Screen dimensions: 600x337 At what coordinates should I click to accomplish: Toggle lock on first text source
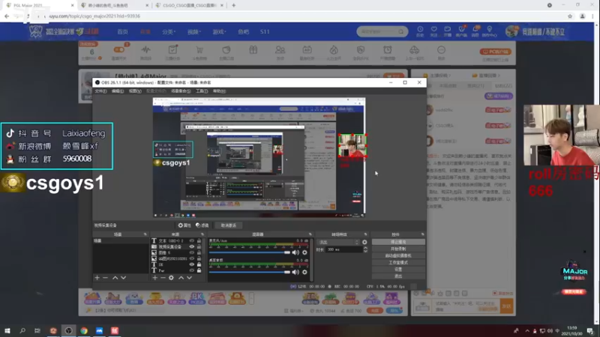pyautogui.click(x=199, y=240)
